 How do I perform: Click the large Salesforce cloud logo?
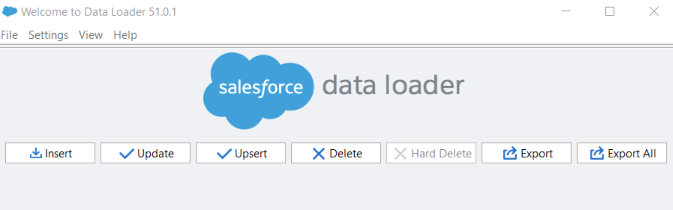tap(258, 90)
